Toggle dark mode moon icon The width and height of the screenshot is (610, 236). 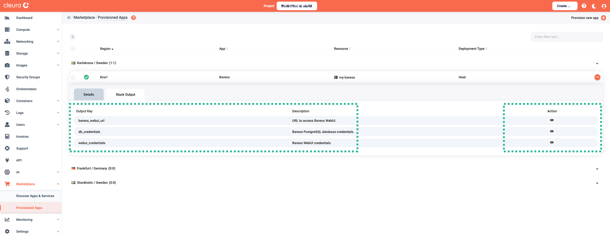click(x=594, y=6)
